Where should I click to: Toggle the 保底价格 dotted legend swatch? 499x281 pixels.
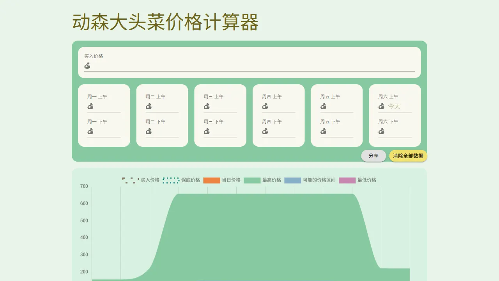pos(171,180)
